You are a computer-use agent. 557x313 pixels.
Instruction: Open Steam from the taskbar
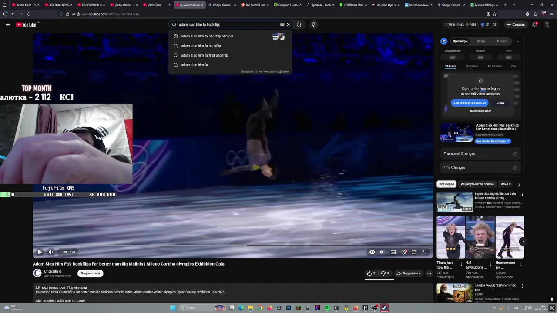(x=384, y=308)
